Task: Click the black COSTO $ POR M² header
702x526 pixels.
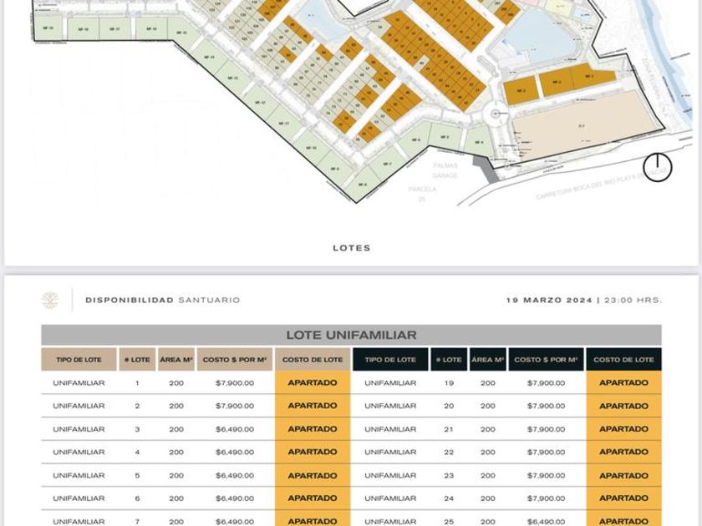Action: point(547,360)
